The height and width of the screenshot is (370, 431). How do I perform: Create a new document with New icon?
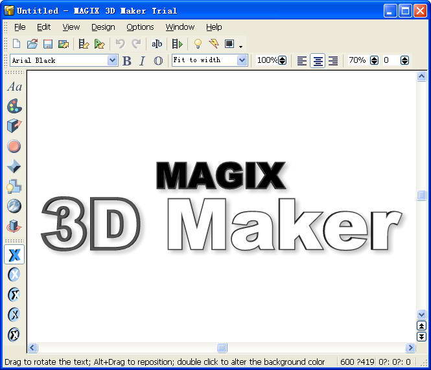click(x=16, y=43)
